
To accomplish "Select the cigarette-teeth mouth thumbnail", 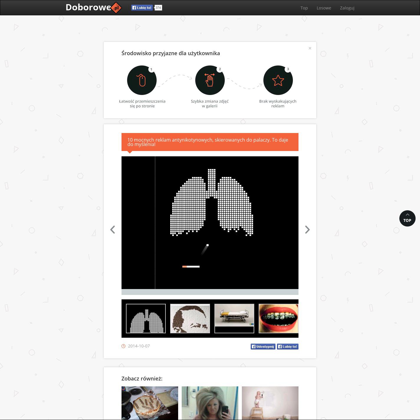I will pos(278,319).
